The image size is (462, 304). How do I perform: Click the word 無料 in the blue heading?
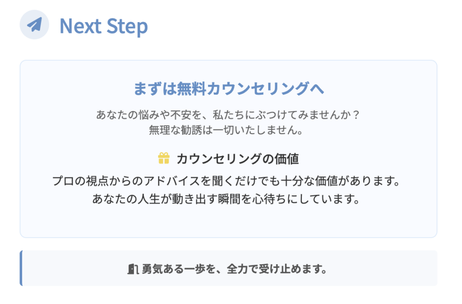192,88
